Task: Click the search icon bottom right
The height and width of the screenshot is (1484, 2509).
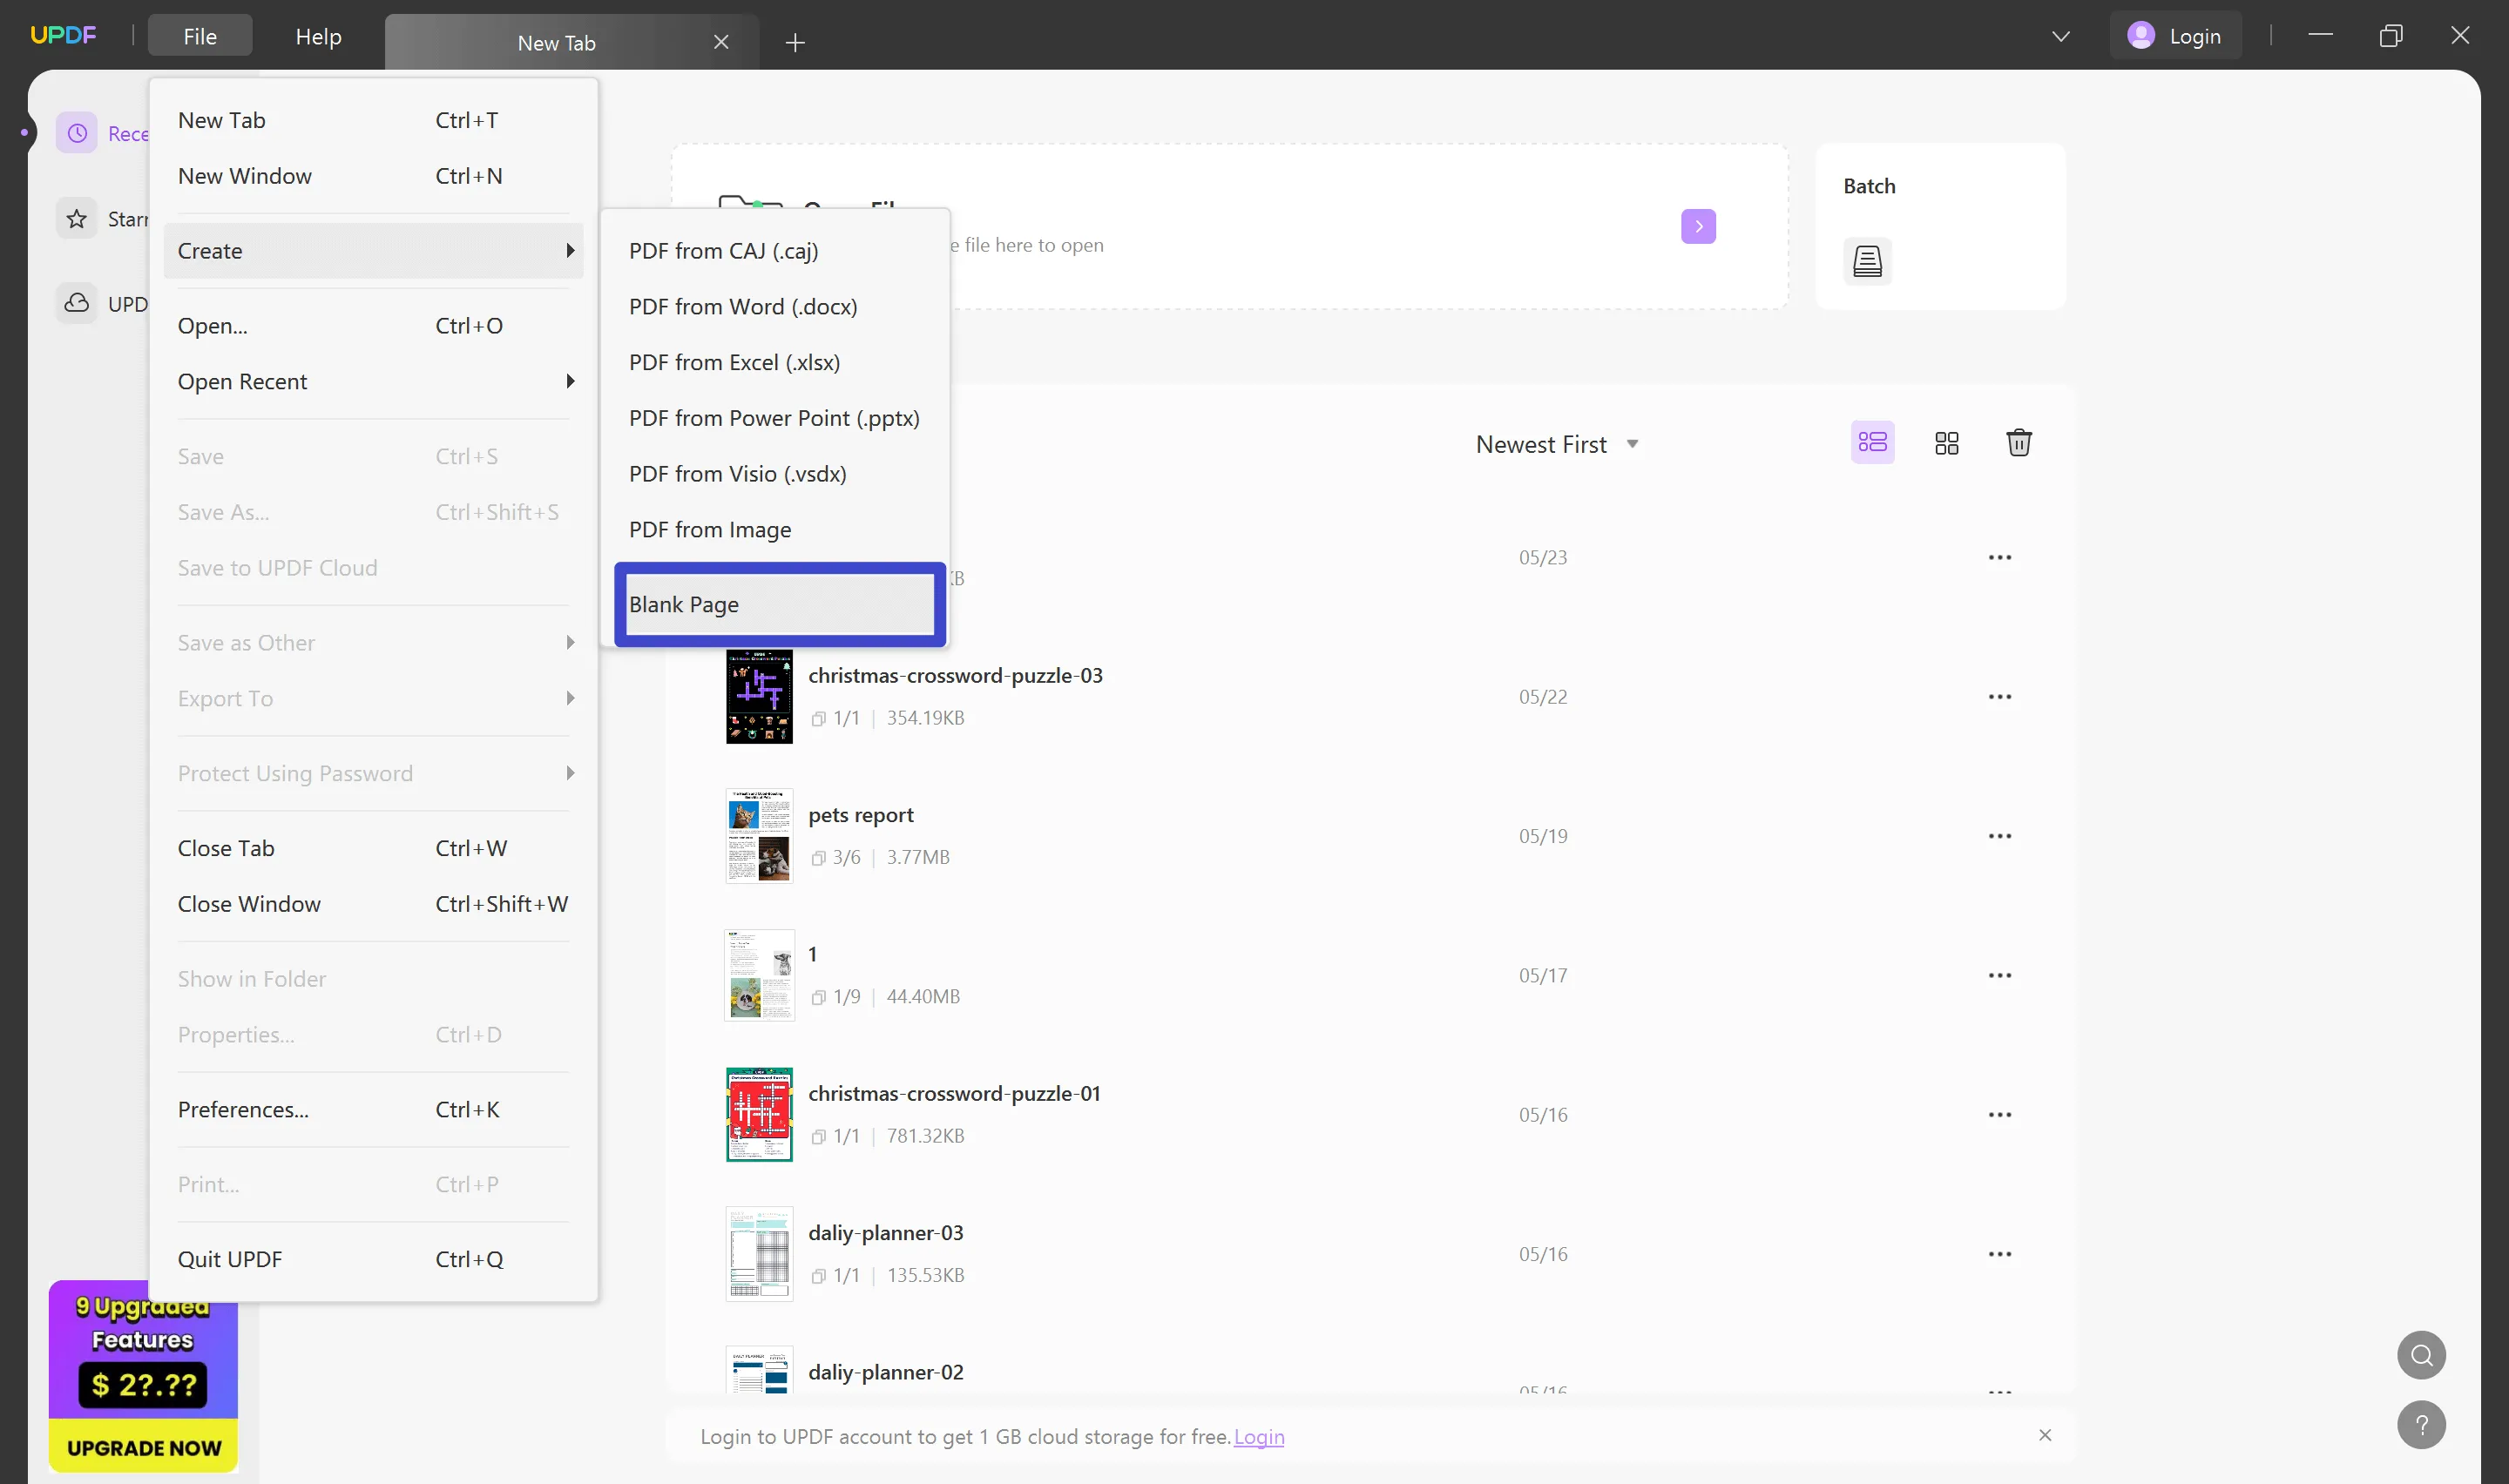Action: (x=2421, y=1355)
